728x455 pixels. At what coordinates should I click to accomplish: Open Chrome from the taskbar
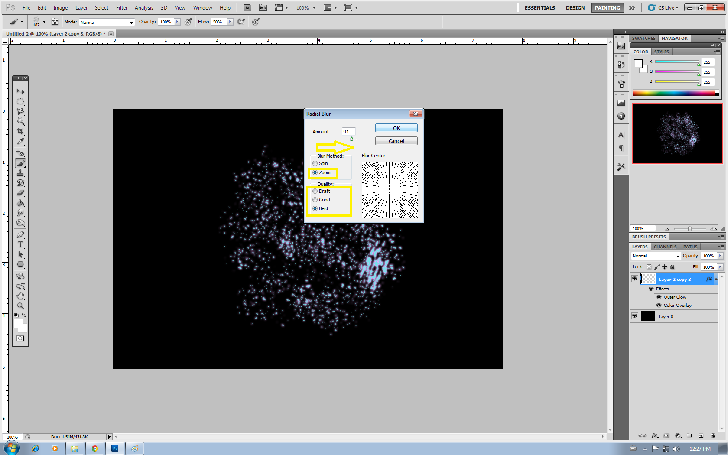[x=94, y=448]
